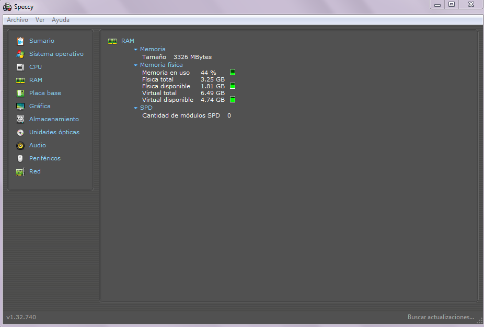Open the Ver menu
484x327 pixels.
[x=40, y=20]
